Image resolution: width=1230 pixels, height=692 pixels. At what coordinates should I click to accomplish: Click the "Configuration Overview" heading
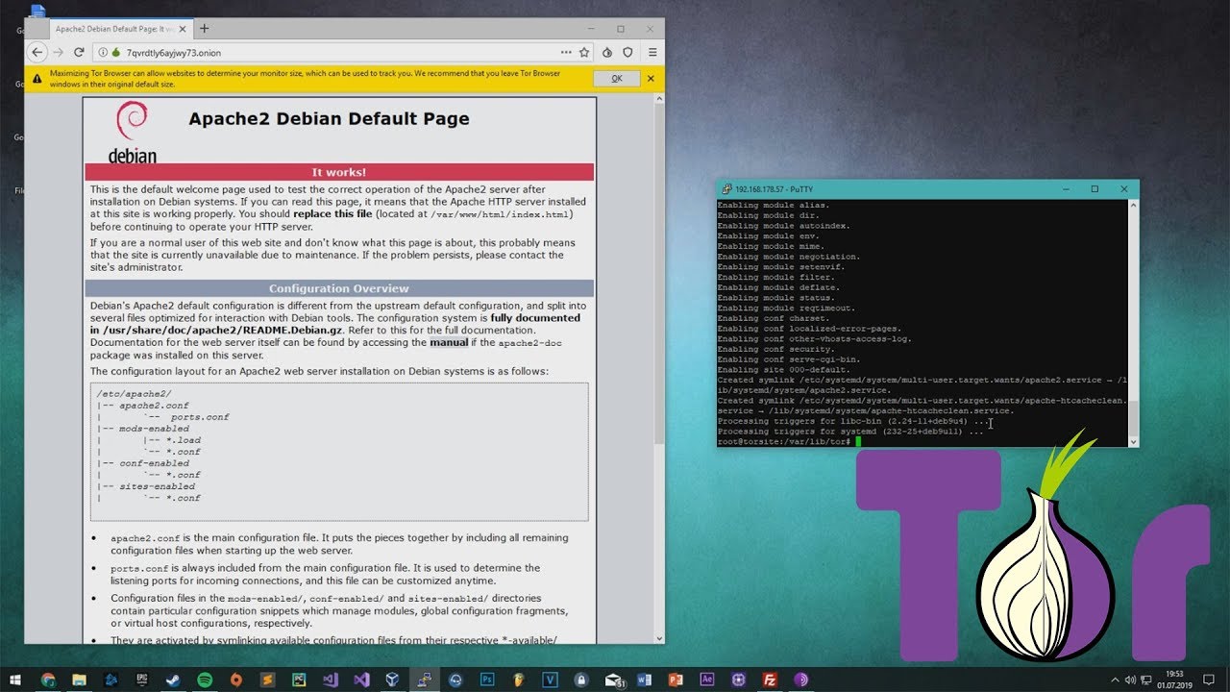pos(339,288)
